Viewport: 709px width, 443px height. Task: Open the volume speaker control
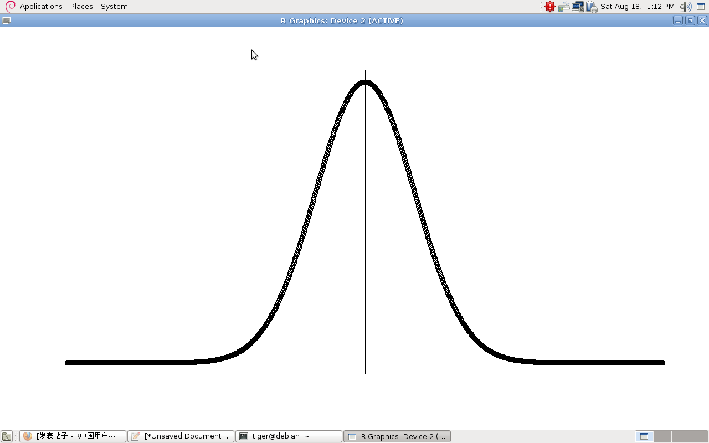686,7
